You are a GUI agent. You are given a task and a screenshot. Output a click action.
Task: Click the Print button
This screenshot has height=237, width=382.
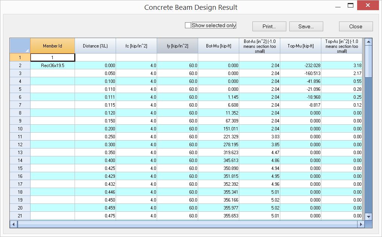269,26
